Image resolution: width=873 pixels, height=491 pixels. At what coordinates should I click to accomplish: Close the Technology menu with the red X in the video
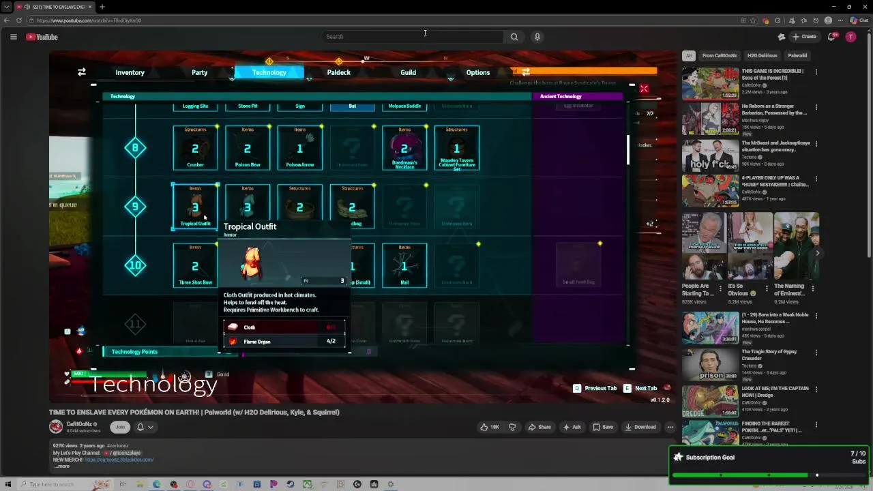(x=644, y=89)
